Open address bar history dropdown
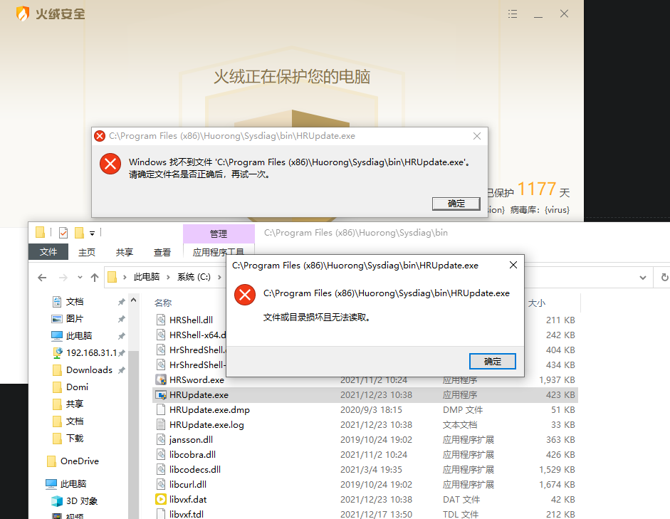This screenshot has height=519, width=670. [643, 278]
